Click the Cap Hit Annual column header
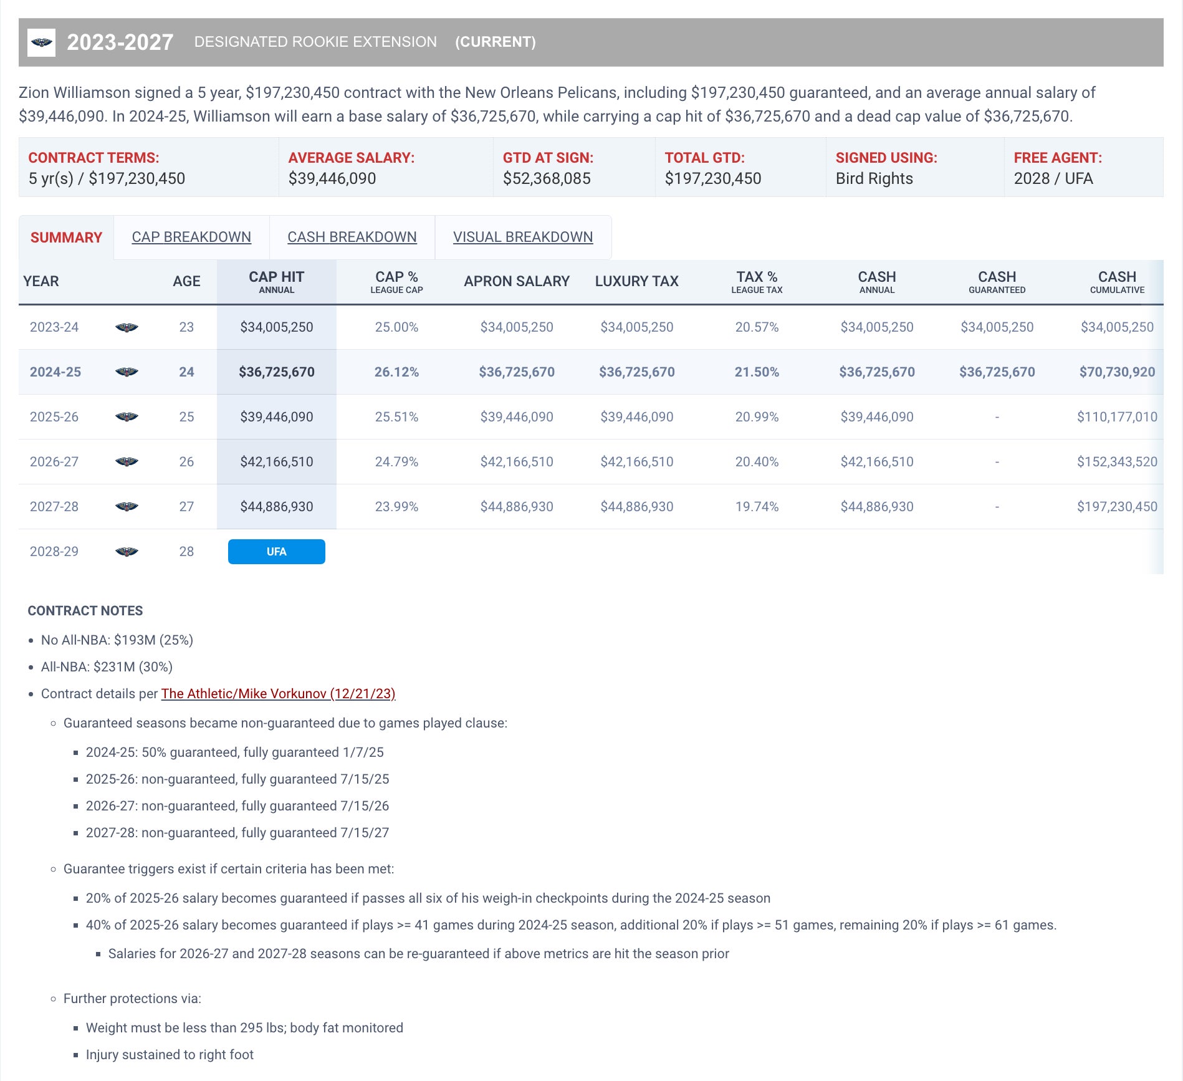This screenshot has width=1183, height=1081. point(276,282)
